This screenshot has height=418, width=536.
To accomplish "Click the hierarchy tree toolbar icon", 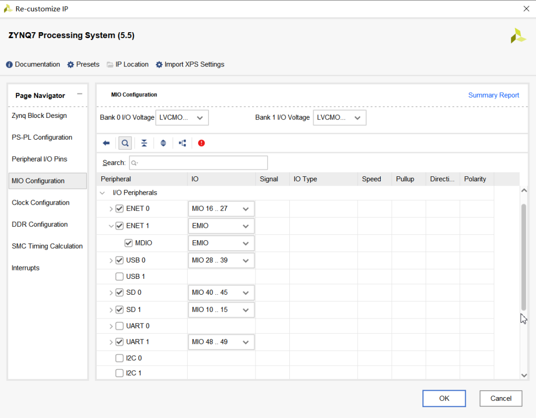I will pos(183,143).
